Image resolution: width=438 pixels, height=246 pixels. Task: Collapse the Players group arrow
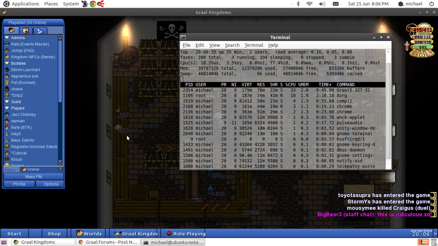[7, 108]
